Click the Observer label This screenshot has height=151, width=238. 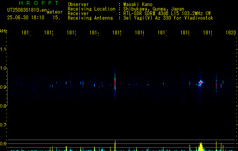(78, 4)
